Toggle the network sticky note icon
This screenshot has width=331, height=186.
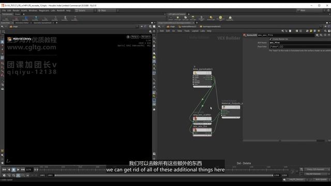click(x=311, y=31)
